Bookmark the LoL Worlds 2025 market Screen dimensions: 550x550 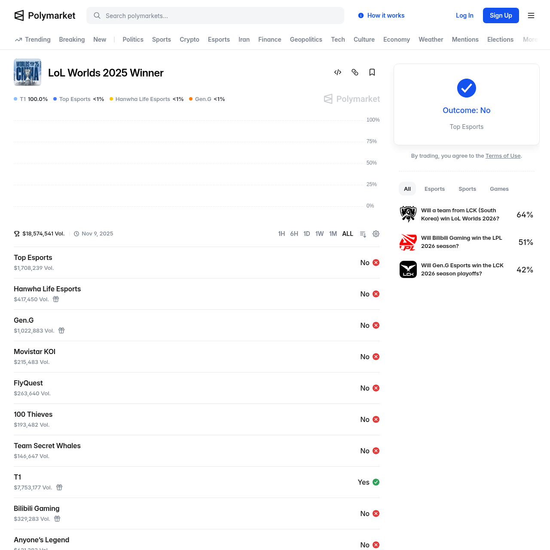[372, 72]
